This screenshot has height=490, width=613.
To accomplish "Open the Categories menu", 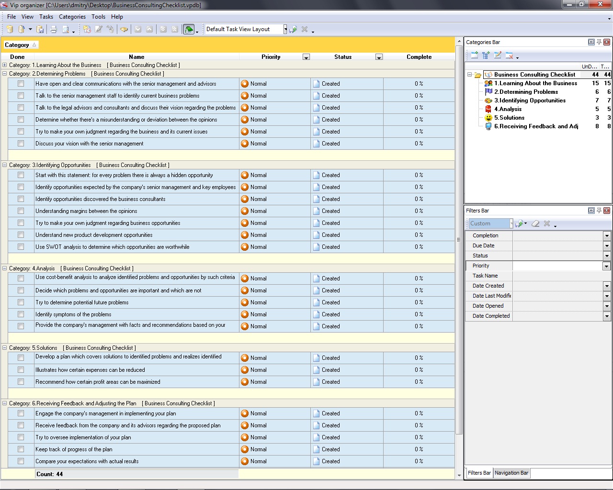I will tap(72, 17).
